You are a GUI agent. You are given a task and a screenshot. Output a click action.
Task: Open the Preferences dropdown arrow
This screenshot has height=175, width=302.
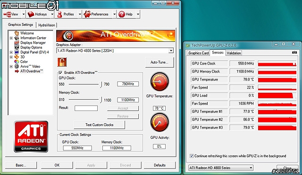tap(114, 14)
